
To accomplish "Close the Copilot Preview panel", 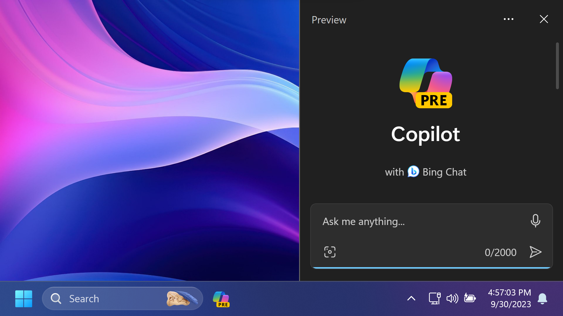I will coord(544,19).
